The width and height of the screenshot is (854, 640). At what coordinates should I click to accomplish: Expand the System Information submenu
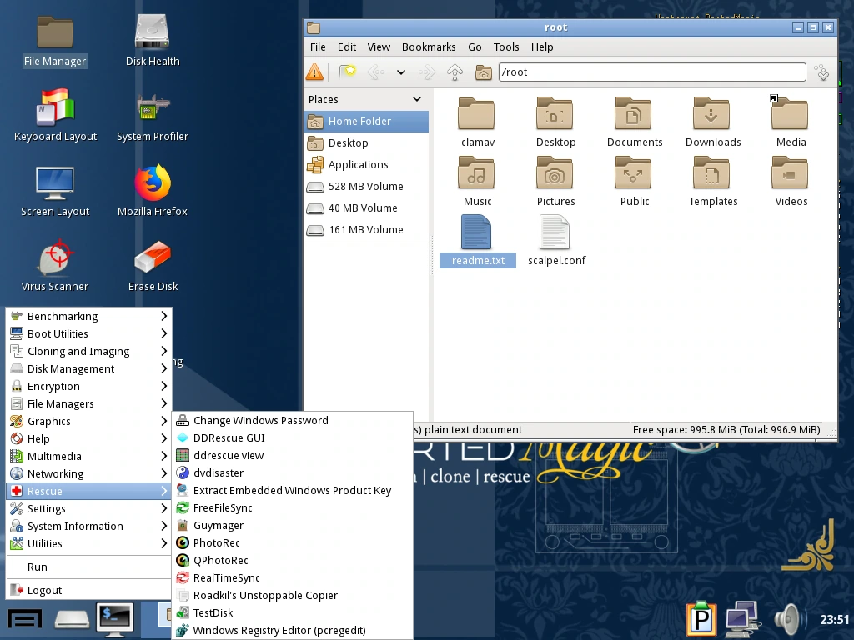point(88,526)
